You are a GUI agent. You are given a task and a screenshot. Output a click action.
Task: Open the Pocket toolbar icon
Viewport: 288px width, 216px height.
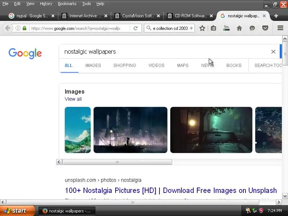coord(265,28)
